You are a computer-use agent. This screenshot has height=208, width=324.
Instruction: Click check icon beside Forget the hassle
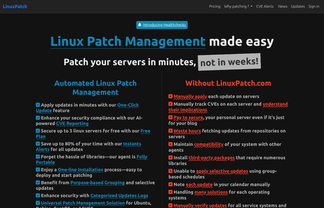point(38,156)
